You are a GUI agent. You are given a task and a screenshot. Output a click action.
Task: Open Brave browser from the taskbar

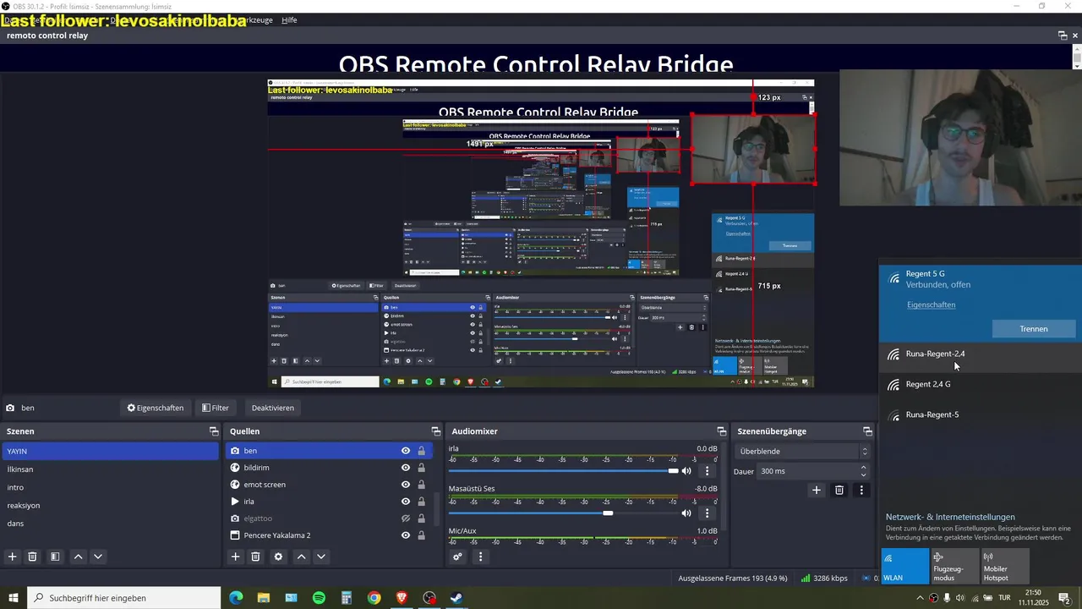pyautogui.click(x=402, y=598)
